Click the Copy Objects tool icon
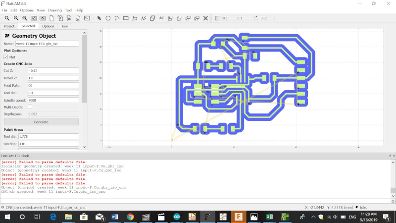Image resolution: width=396 pixels, height=223 pixels. tap(197, 18)
